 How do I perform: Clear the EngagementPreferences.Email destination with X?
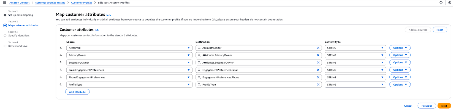pos(318,70)
